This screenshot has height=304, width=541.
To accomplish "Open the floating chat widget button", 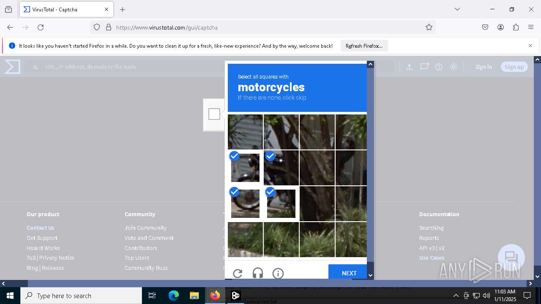I will tap(511, 258).
